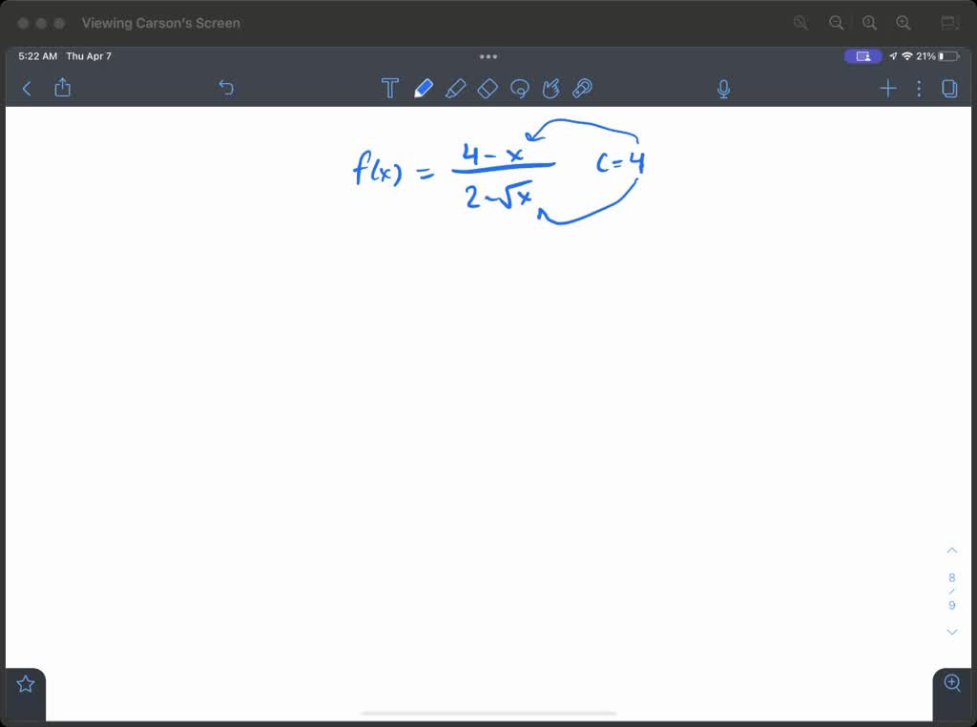This screenshot has width=977, height=727.
Task: Activate the Eraser tool
Action: click(x=488, y=88)
